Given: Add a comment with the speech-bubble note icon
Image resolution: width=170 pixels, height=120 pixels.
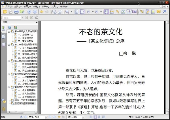Looking at the screenshot, I should (159, 12).
